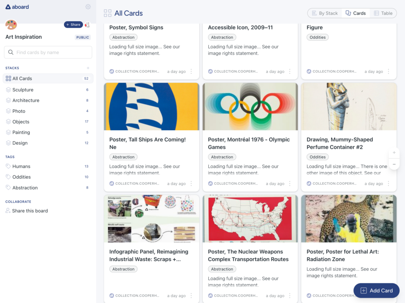Click the globe icon on Symbol Signs card
This screenshot has height=303, width=405.
[112, 71]
